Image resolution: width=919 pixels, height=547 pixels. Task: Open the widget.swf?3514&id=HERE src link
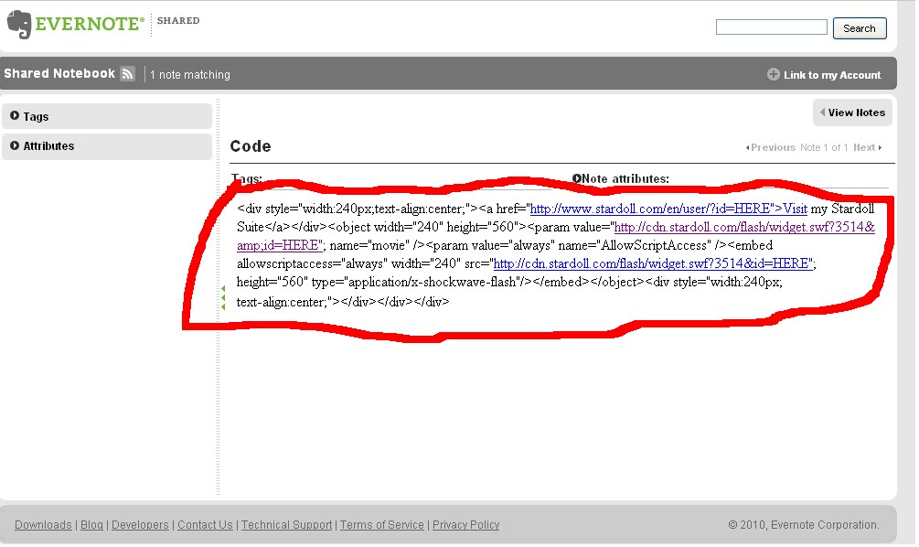pyautogui.click(x=652, y=263)
